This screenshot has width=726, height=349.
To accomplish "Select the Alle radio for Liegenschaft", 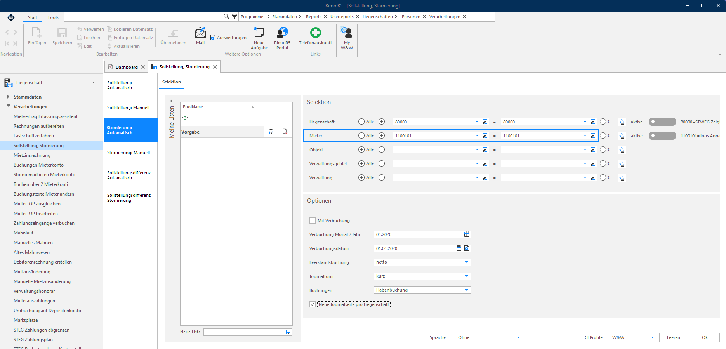I will pyautogui.click(x=361, y=122).
